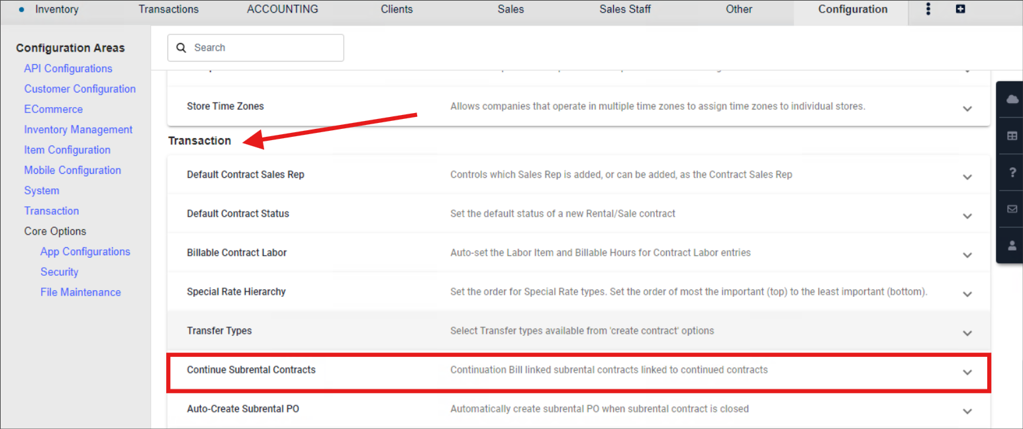Viewport: 1023px width, 429px height.
Task: Expand the Default Contract Status chevron
Action: (967, 216)
